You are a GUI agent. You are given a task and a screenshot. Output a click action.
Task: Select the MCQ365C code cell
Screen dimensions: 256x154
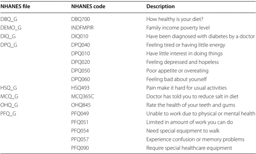click(83, 97)
